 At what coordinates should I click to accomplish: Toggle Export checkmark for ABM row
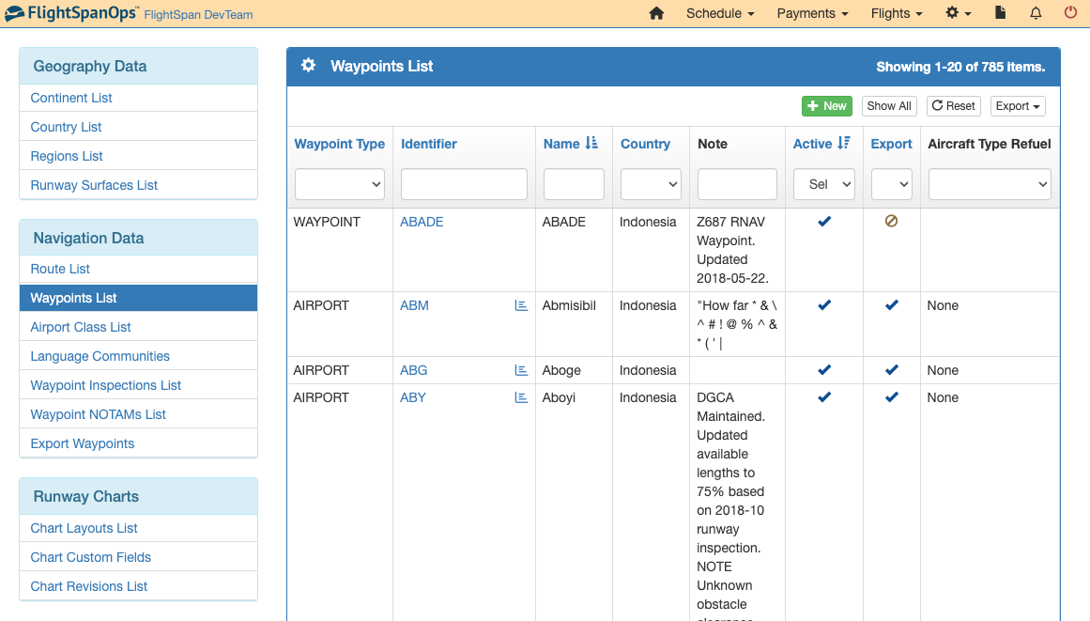pos(890,305)
